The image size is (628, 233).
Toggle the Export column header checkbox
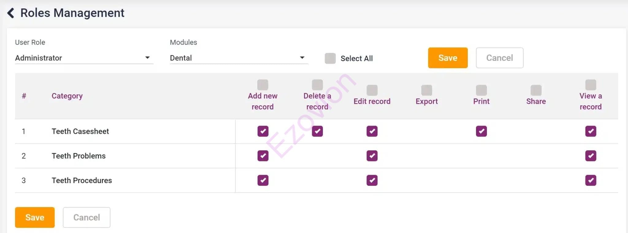coord(427,90)
